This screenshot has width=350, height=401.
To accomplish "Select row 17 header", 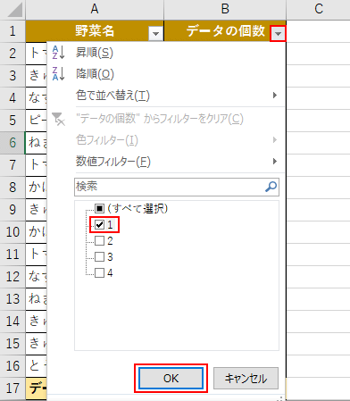I will click(12, 388).
